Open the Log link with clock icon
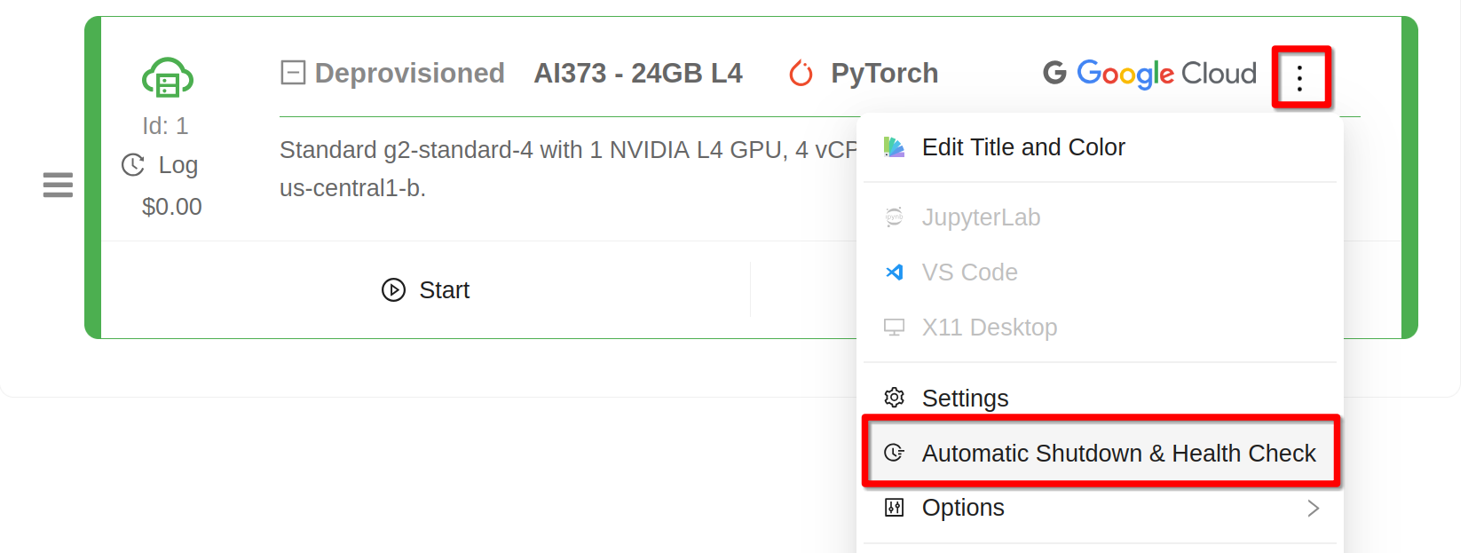Viewport: 1468px width, 553px height. pos(161,165)
